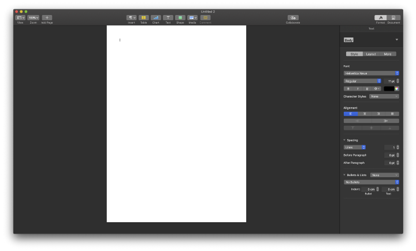Screen dimensions: 416x251
Task: Open the Zoom percentage dropdown
Action: [33, 18]
